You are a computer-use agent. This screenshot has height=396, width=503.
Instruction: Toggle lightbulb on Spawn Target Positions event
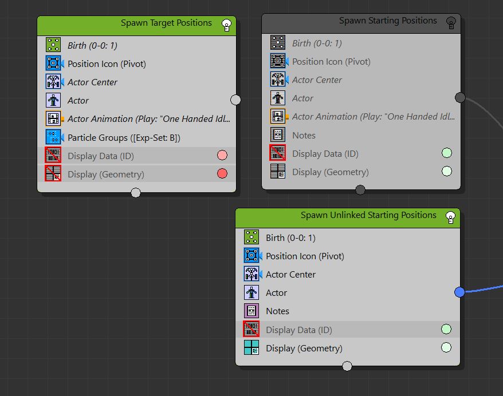(226, 25)
